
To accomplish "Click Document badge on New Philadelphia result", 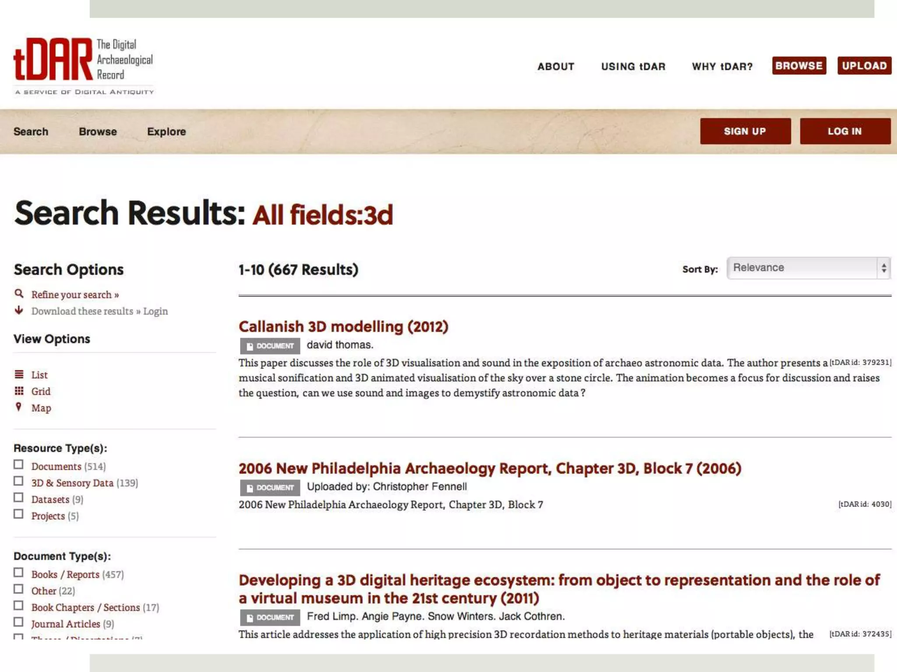I will coord(270,488).
